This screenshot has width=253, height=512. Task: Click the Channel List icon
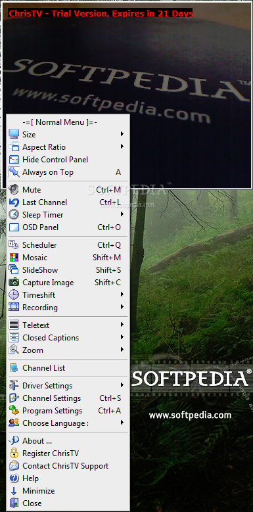pyautogui.click(x=14, y=368)
